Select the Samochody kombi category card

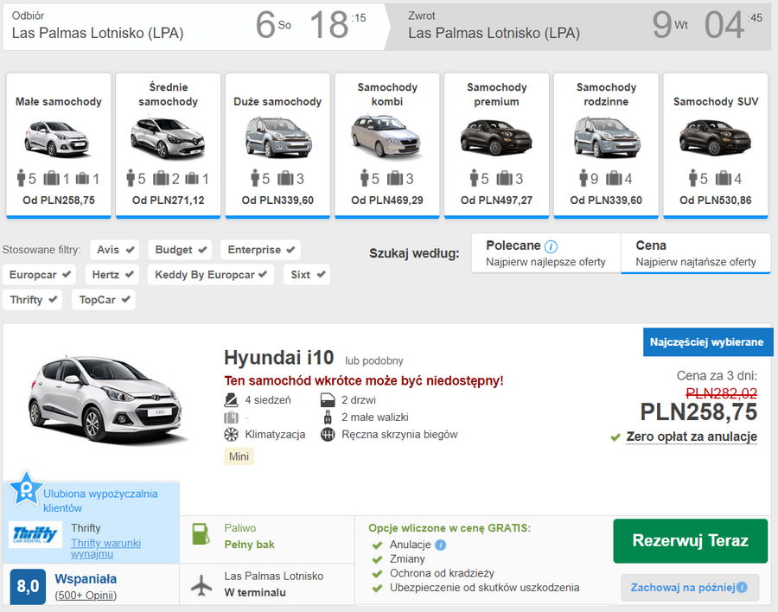click(x=387, y=145)
